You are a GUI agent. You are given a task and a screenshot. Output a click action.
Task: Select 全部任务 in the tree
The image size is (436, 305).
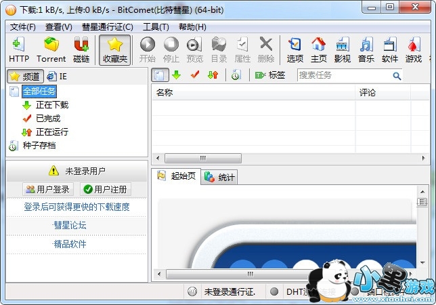(39, 91)
